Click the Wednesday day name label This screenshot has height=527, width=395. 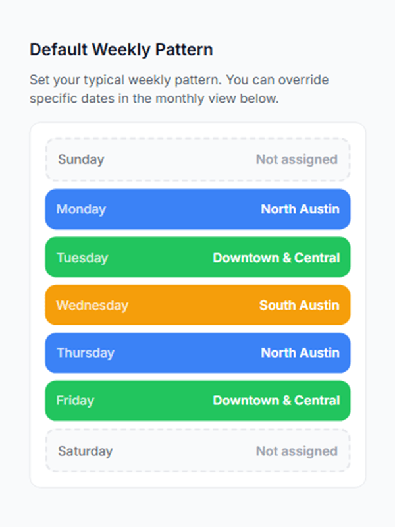92,305
